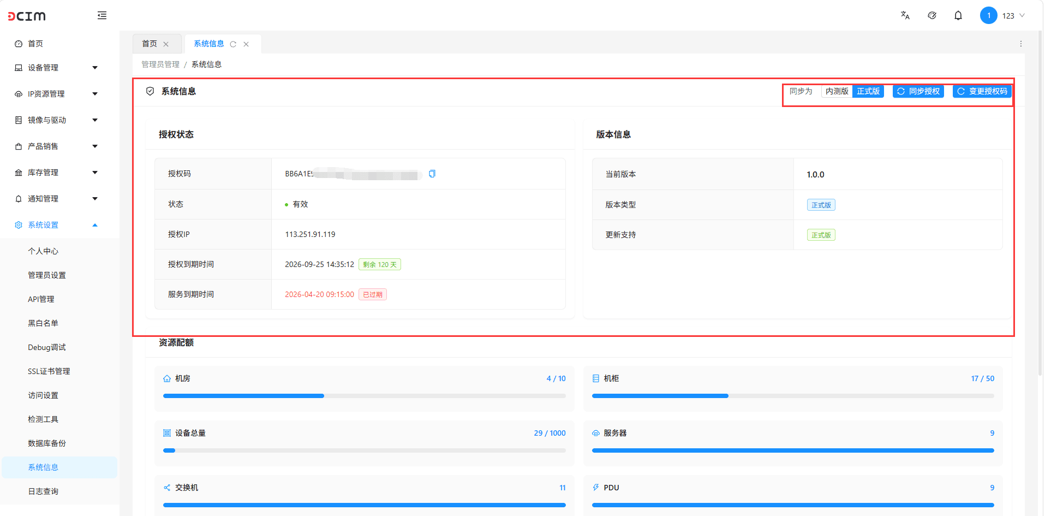Expand the 镜像与驱动 menu arrow

click(95, 120)
